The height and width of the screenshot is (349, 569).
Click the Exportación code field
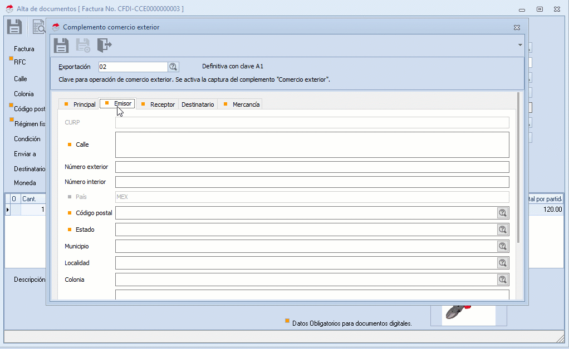pyautogui.click(x=133, y=67)
